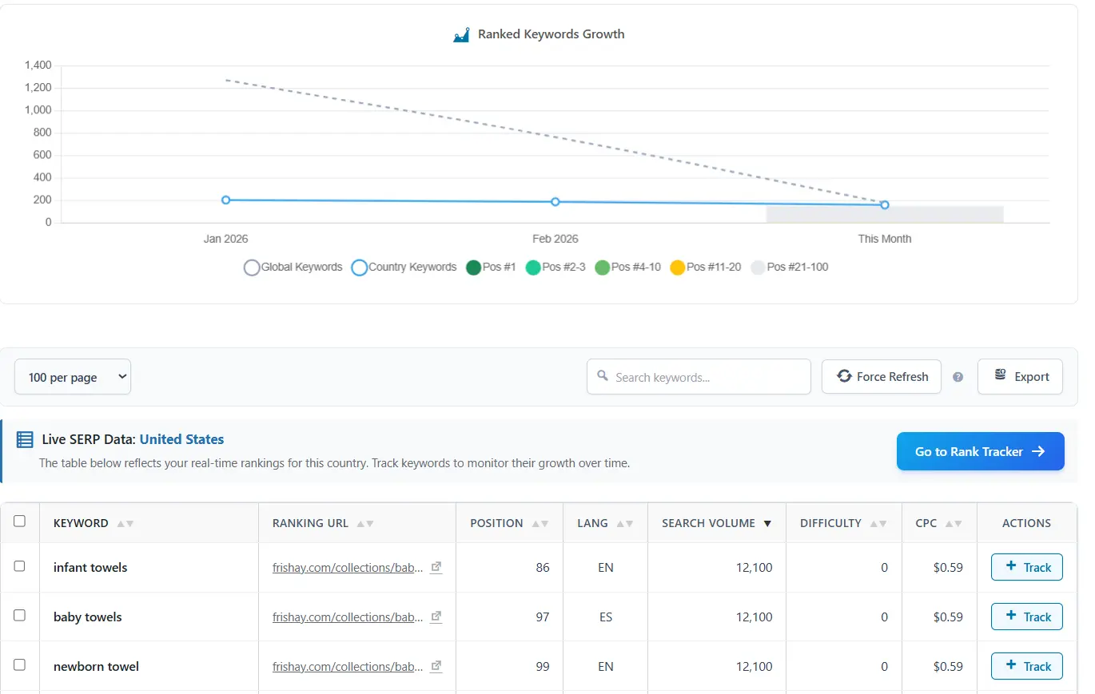1095x694 pixels.
Task: Sort table by Position column arrows
Action: 540,524
